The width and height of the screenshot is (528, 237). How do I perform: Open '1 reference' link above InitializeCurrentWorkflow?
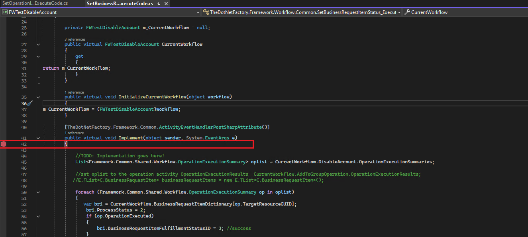74,92
